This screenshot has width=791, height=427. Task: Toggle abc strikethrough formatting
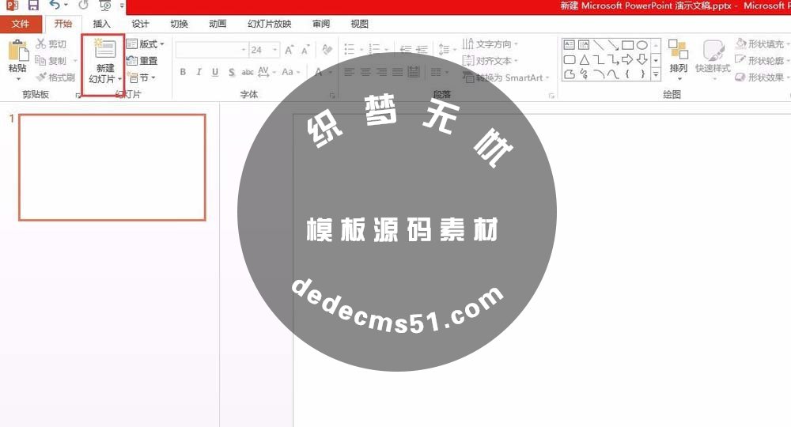[247, 72]
